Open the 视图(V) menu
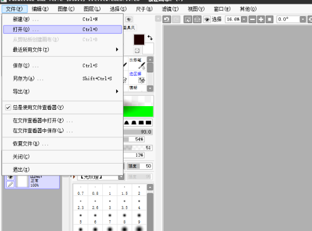This screenshot has width=312, height=231. (x=196, y=9)
